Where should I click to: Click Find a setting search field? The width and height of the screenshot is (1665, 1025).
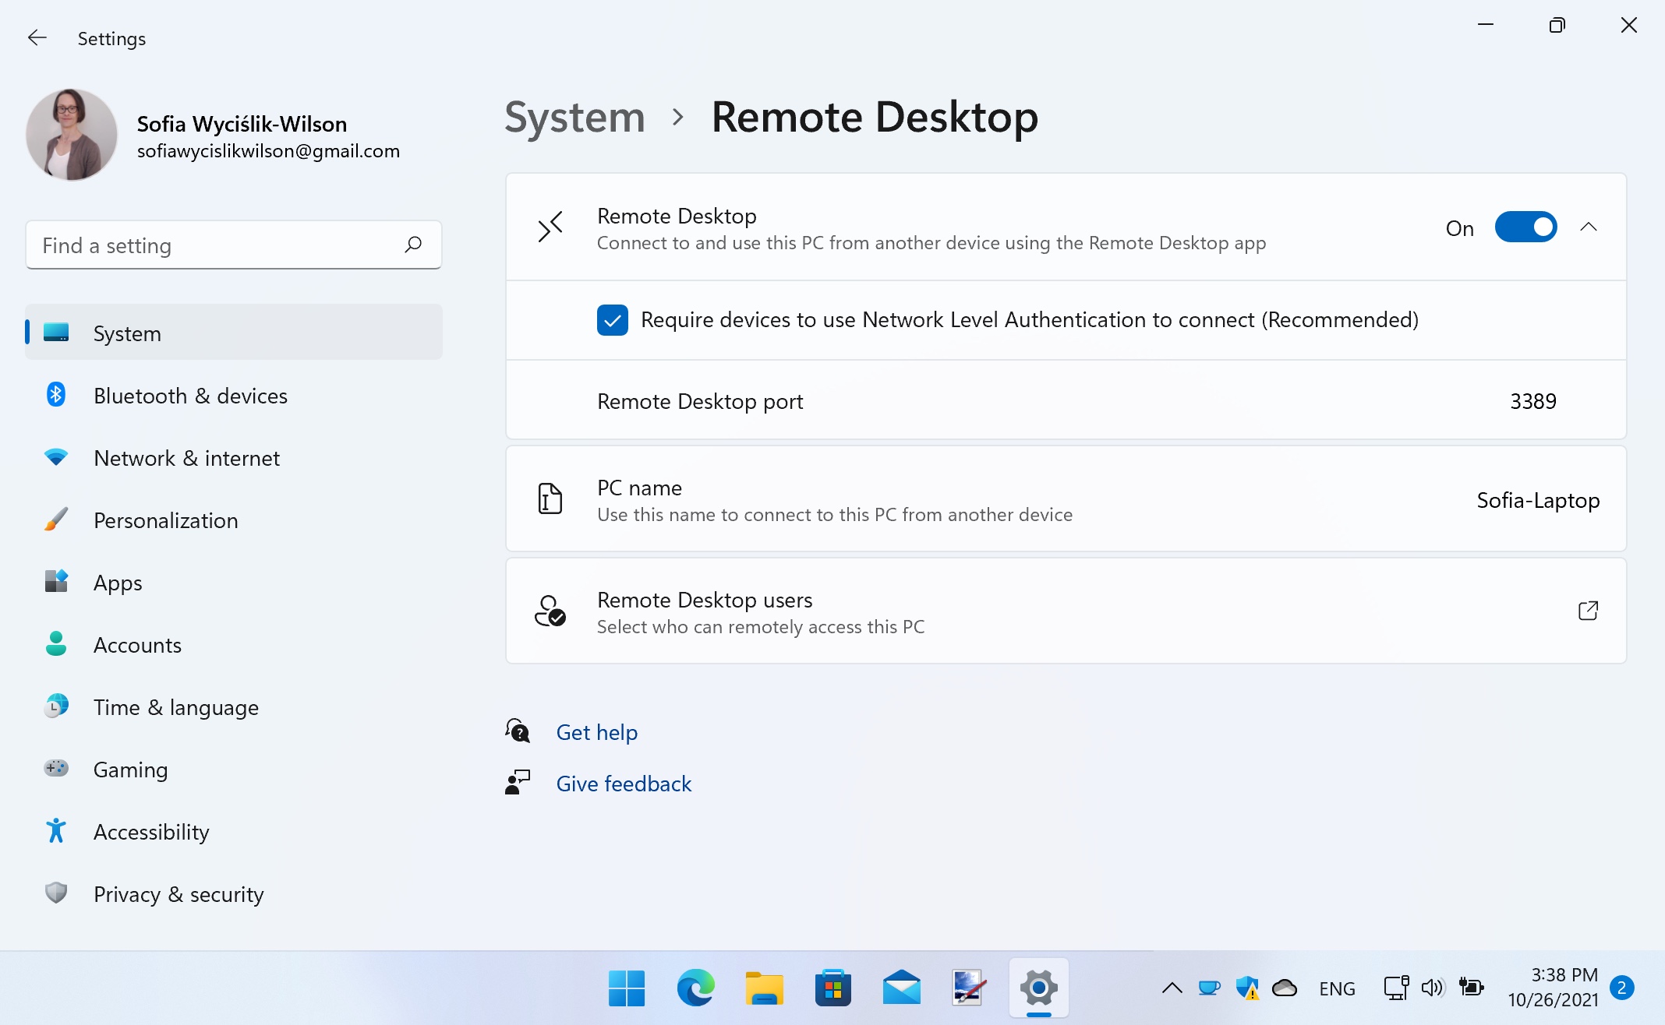point(235,245)
